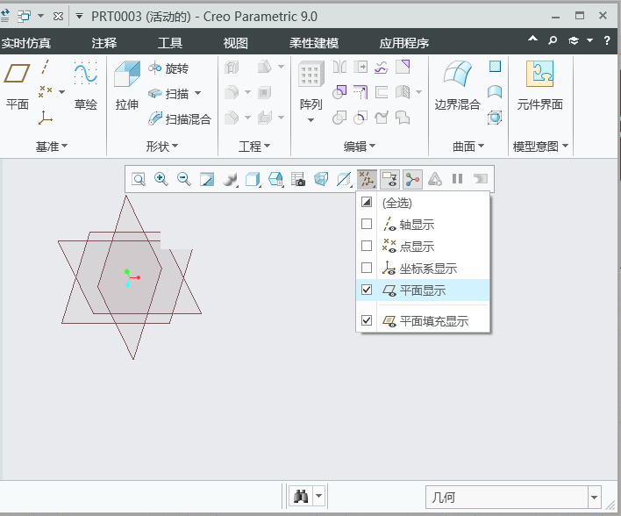621x516 pixels.
Task: Open the Applications (应用程序) tab
Action: coord(404,43)
